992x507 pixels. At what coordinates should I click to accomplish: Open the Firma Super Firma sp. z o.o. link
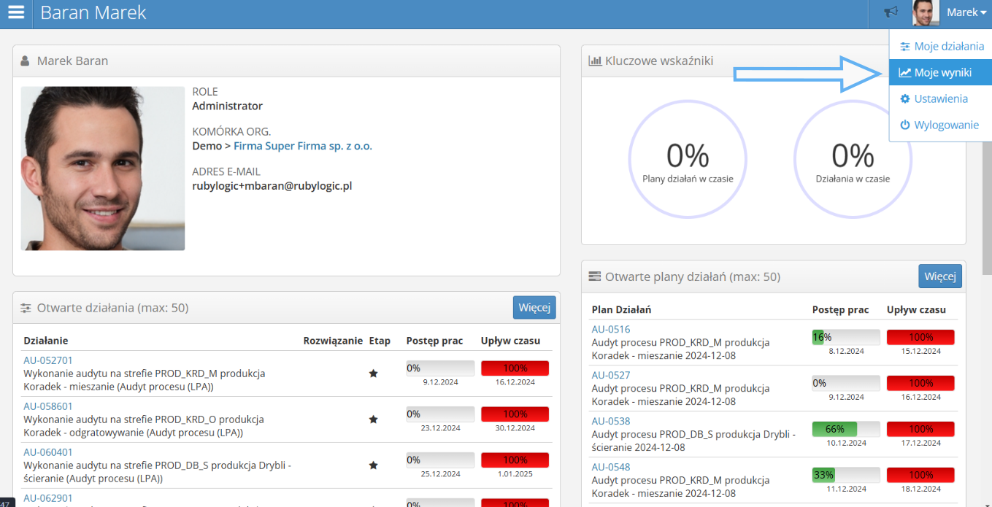(x=302, y=146)
